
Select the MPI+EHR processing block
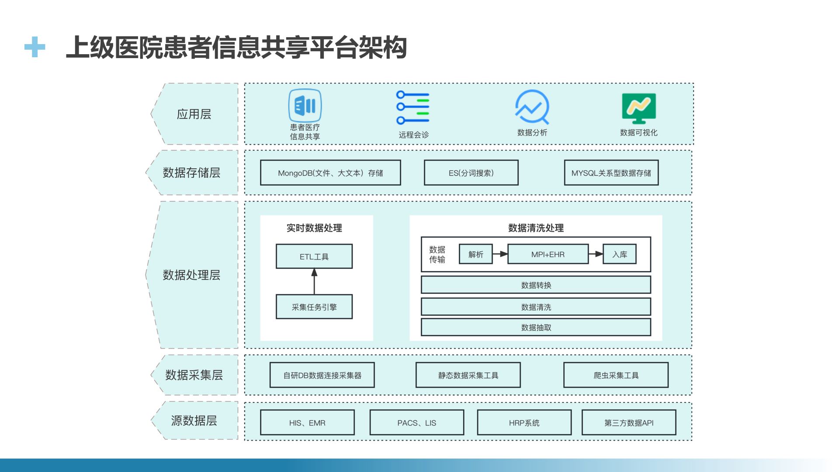(x=548, y=254)
